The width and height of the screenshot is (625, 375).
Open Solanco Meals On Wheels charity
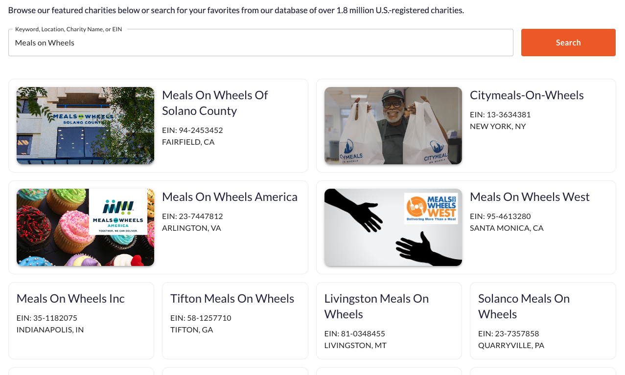tap(524, 306)
